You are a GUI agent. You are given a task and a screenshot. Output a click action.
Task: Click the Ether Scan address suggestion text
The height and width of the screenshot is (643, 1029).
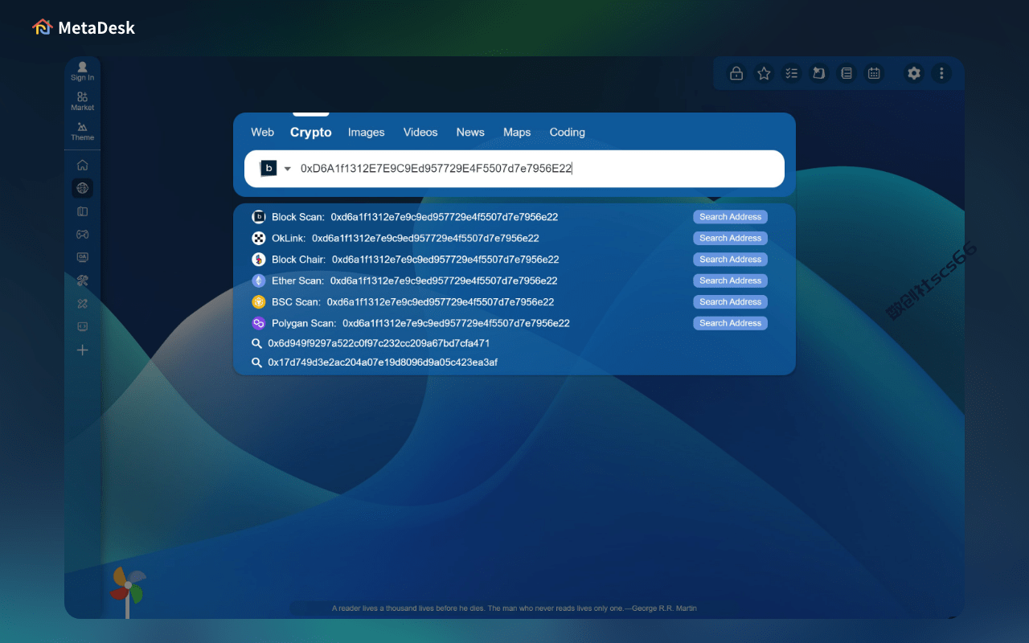(x=444, y=281)
